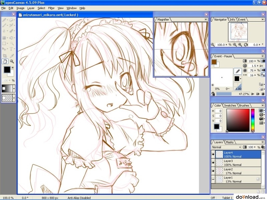The height and width of the screenshot is (200, 267).
Task: Open the Color panel options menu
Action: [263, 105]
